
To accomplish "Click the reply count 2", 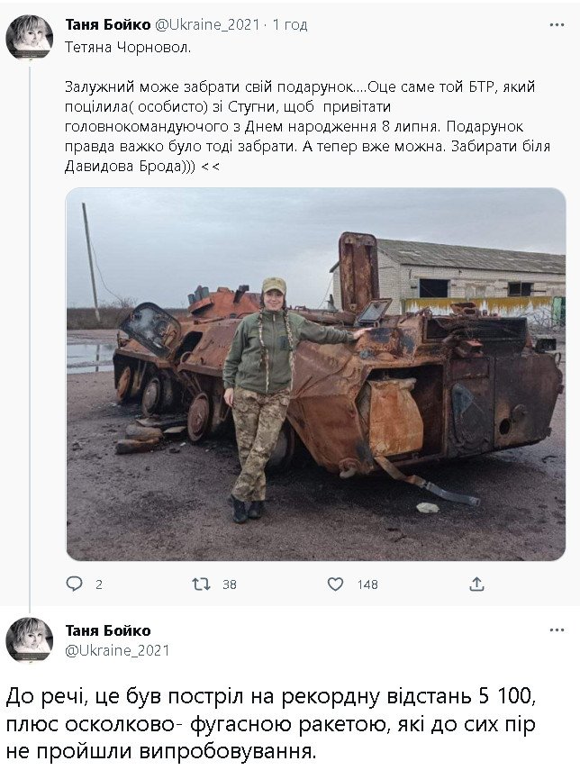I will coord(99,584).
